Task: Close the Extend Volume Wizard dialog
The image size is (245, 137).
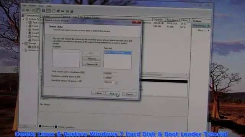Action: [x=137, y=22]
